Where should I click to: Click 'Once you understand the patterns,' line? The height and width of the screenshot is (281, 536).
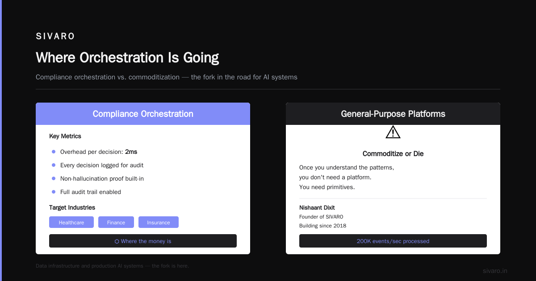(x=347, y=168)
